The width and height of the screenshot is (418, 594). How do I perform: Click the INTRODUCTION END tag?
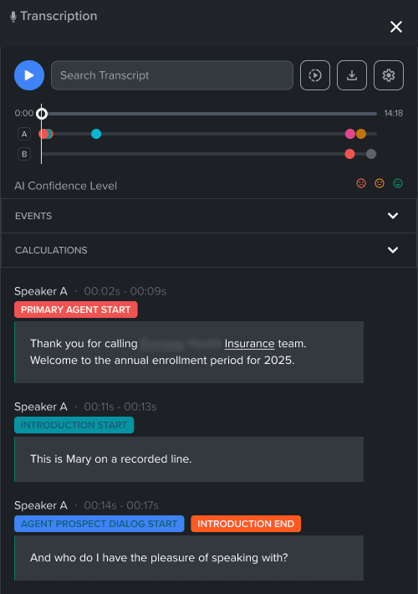pos(246,524)
